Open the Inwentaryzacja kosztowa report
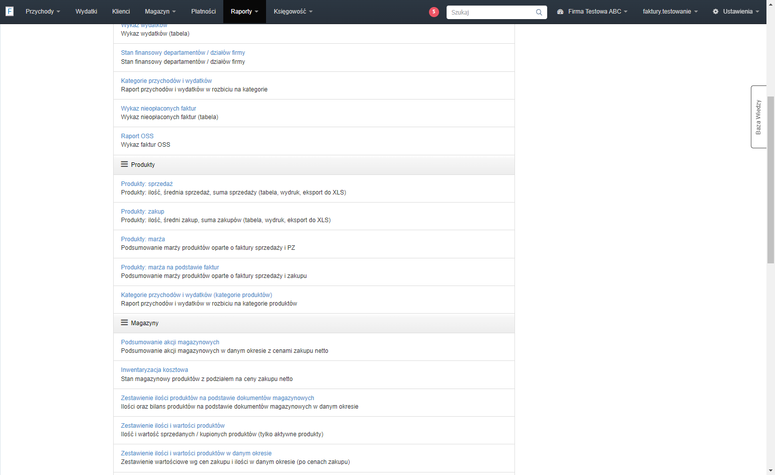 pyautogui.click(x=154, y=370)
